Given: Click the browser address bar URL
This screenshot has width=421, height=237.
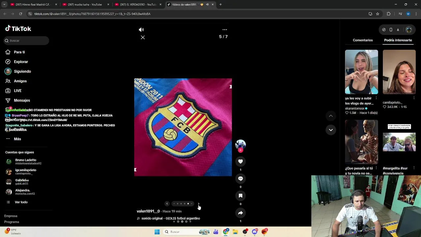Looking at the screenshot, I should tap(92, 14).
